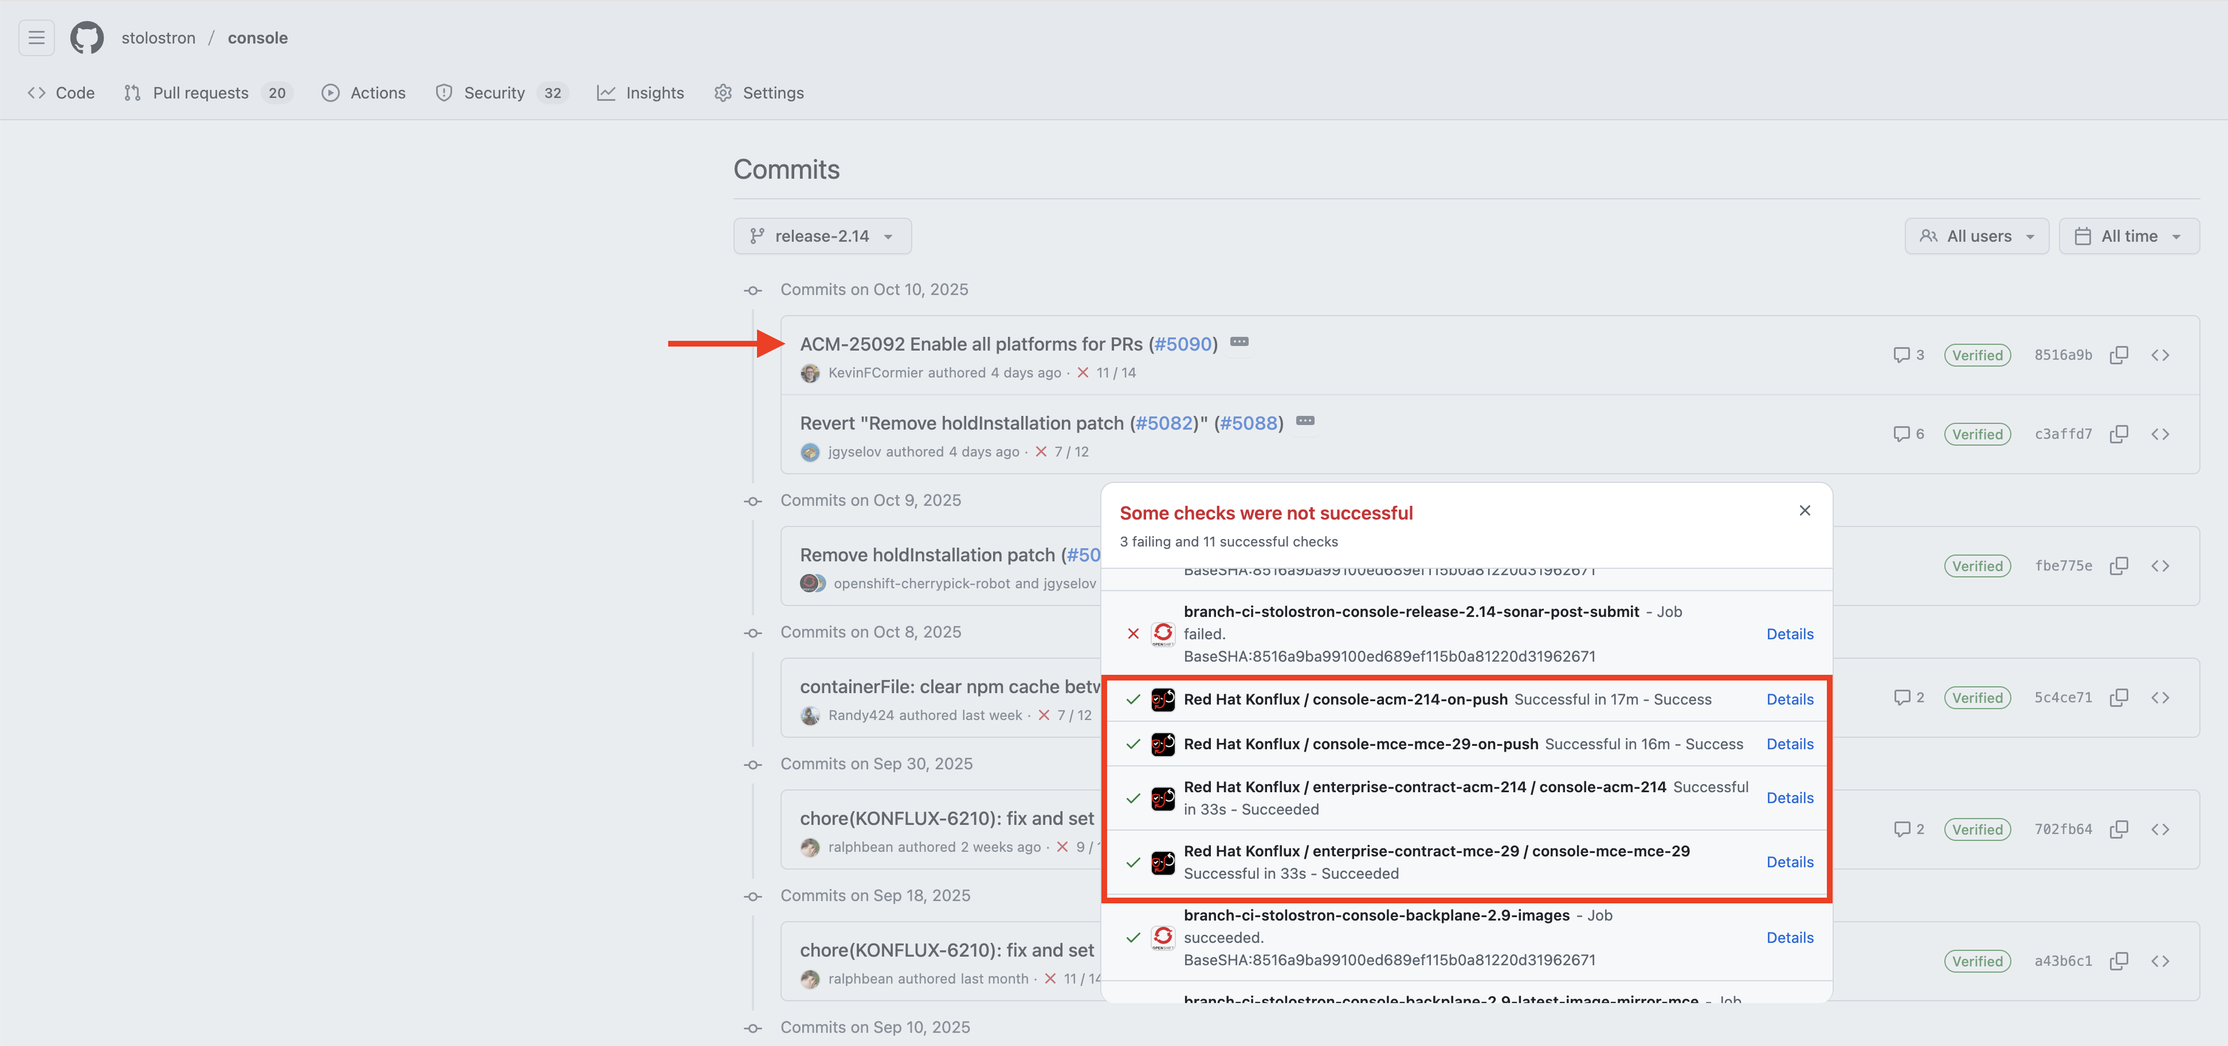Switch to the Pull requests tab

(201, 93)
